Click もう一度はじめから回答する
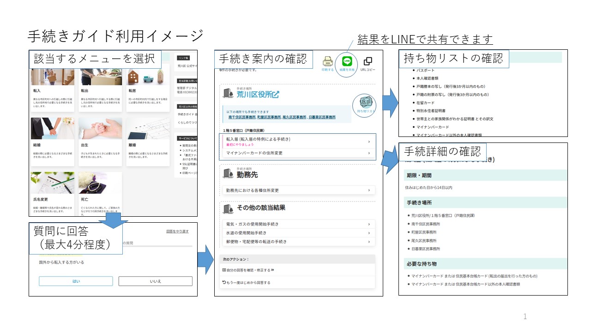591x332 pixels. coord(246,282)
